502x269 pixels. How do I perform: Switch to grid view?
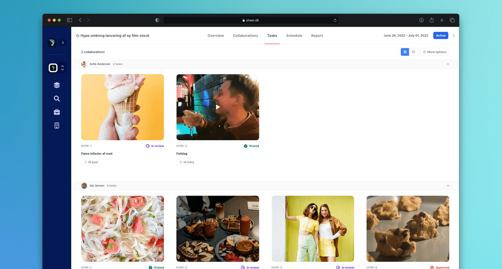[x=405, y=52]
